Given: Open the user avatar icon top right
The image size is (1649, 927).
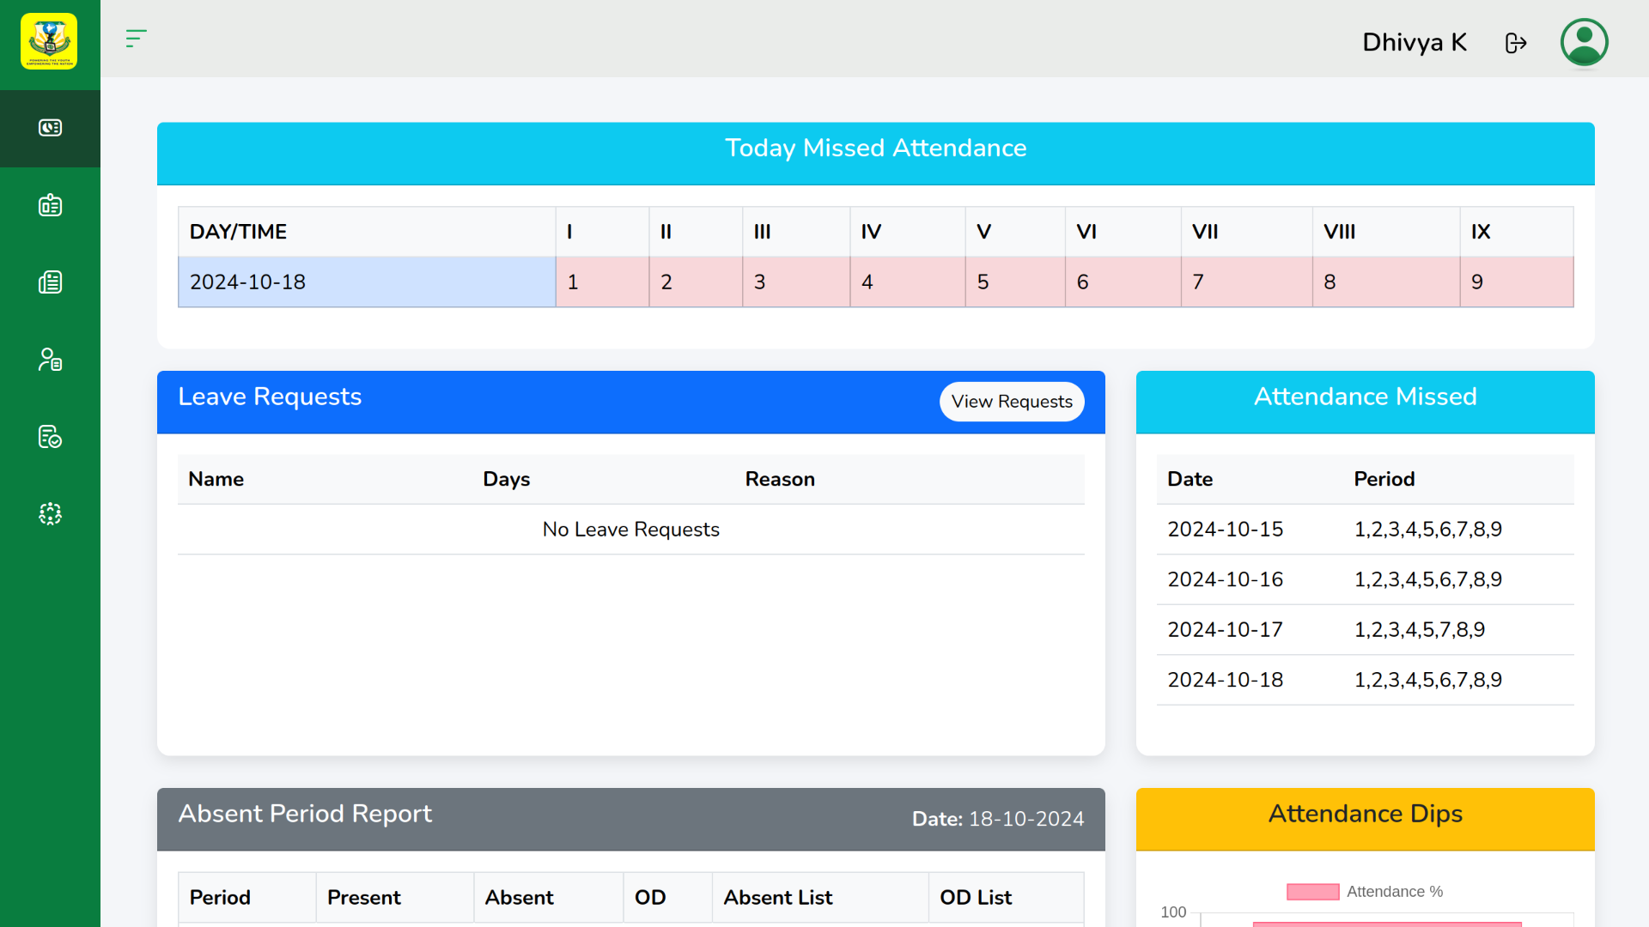Looking at the screenshot, I should pyautogui.click(x=1584, y=41).
